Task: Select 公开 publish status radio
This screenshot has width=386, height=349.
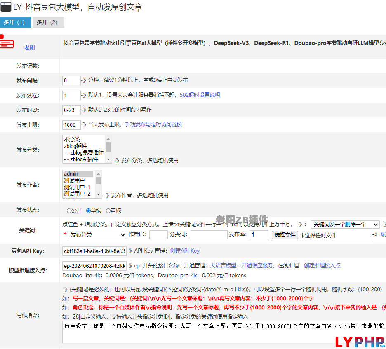Action: click(x=69, y=211)
